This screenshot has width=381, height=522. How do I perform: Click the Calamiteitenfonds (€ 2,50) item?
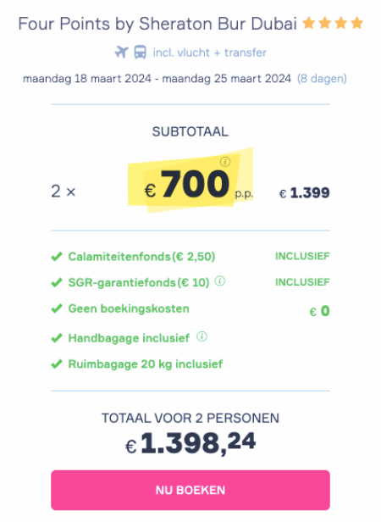coord(141,257)
